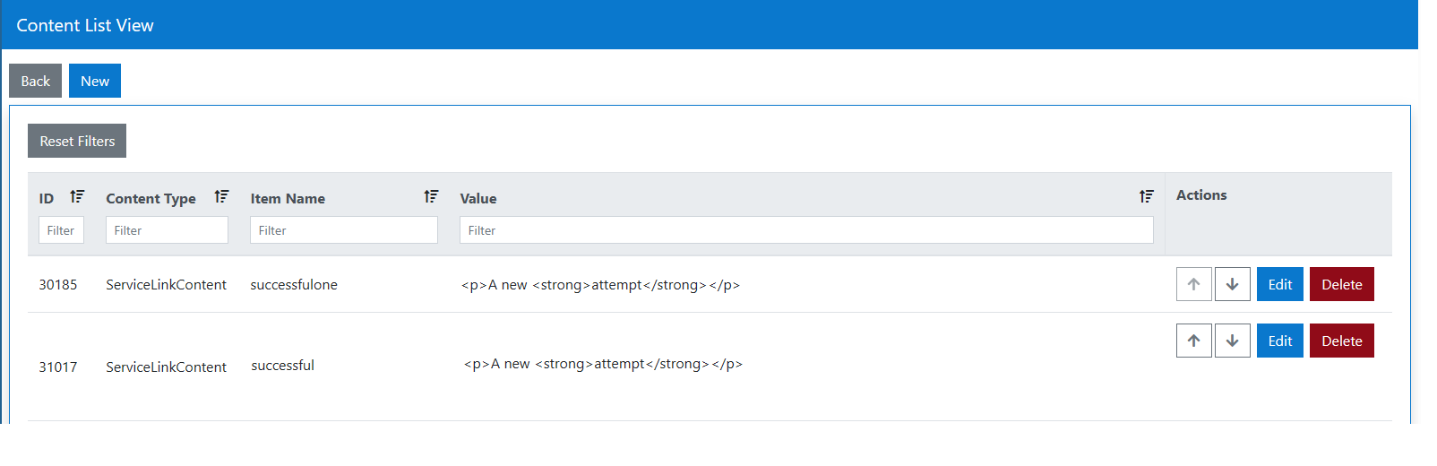Move row 31017 down with arrow button

click(1233, 341)
